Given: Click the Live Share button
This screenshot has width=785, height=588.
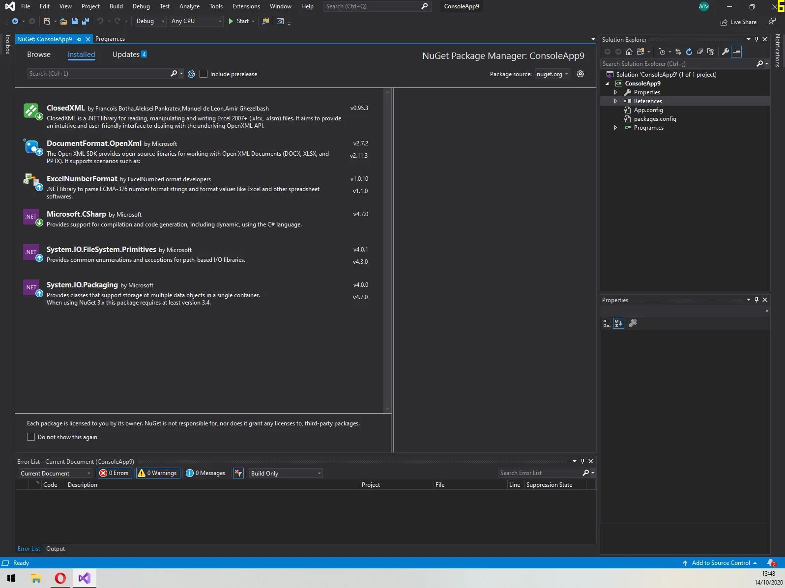Looking at the screenshot, I should coord(738,22).
